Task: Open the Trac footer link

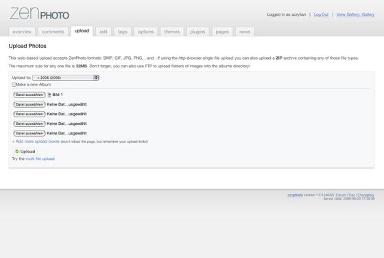Action: tap(351, 195)
